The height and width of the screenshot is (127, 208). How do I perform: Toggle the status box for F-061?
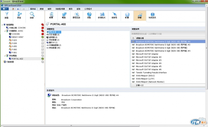click(42, 53)
